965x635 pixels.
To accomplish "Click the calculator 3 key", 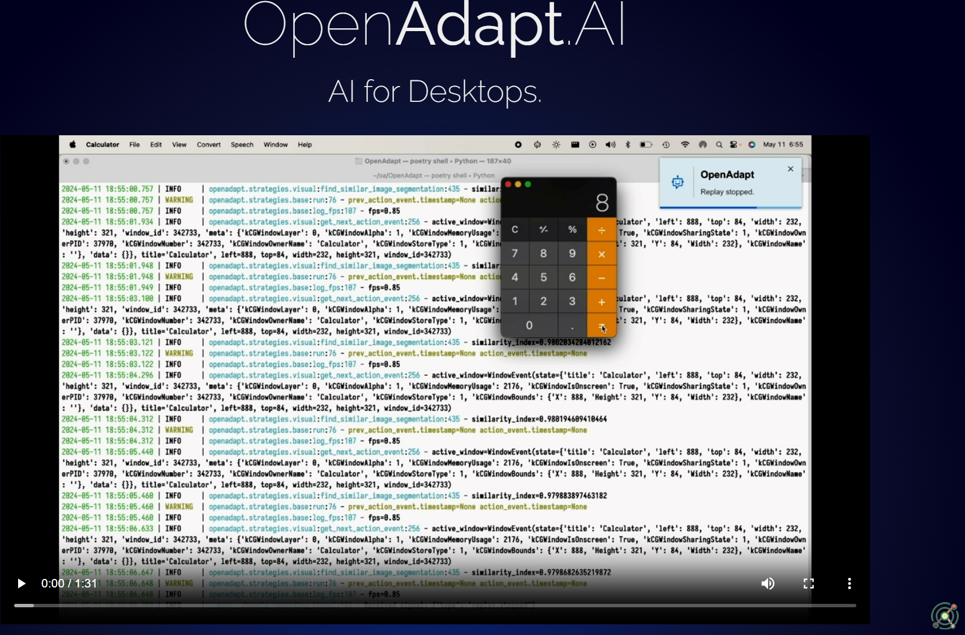I will [x=572, y=301].
